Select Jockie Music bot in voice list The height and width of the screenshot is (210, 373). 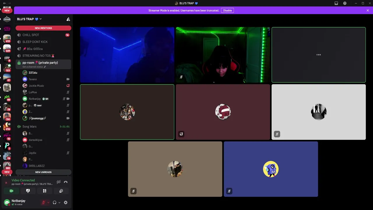pyautogui.click(x=46, y=86)
